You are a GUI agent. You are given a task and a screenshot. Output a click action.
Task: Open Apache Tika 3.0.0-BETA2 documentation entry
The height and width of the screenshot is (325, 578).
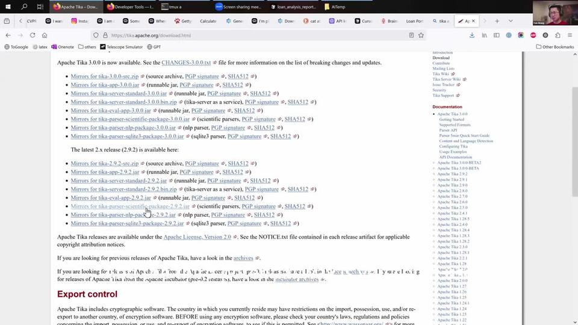(x=459, y=162)
